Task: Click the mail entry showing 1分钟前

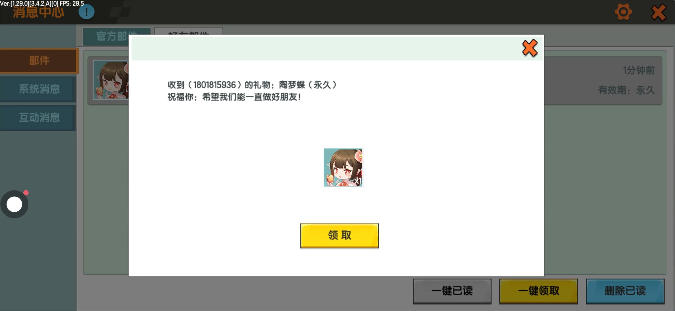Action: pyautogui.click(x=603, y=80)
